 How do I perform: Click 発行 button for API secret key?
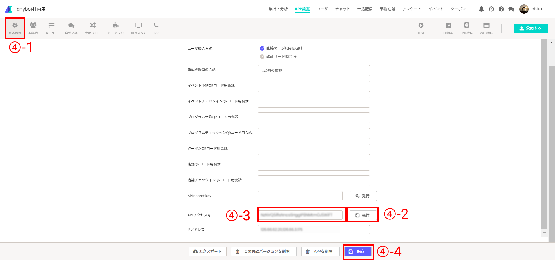click(x=363, y=196)
